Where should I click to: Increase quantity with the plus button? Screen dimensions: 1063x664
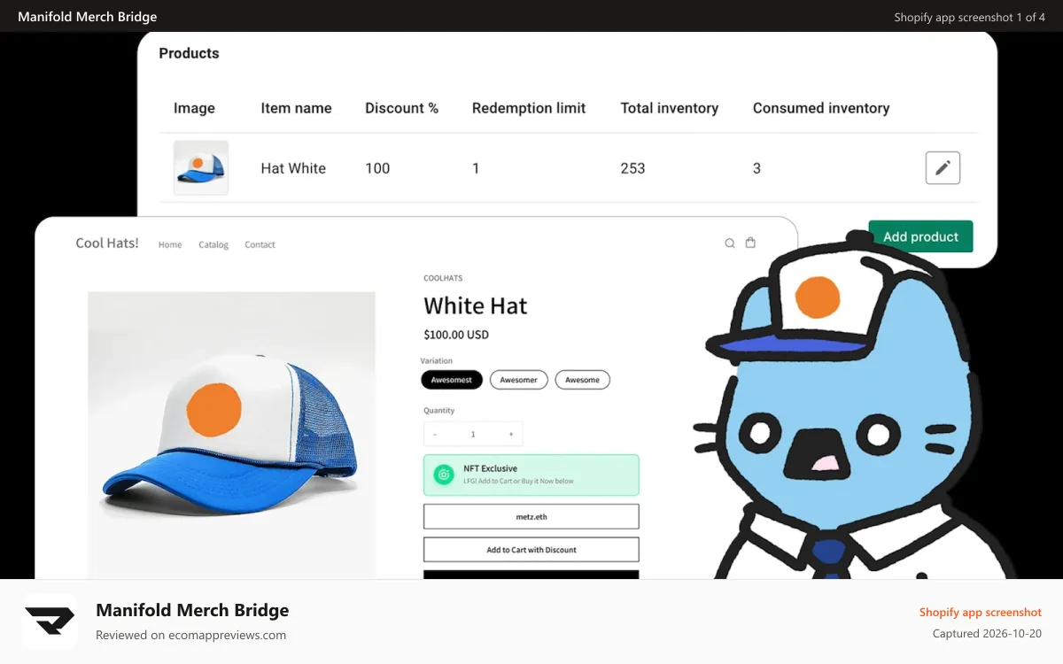510,434
